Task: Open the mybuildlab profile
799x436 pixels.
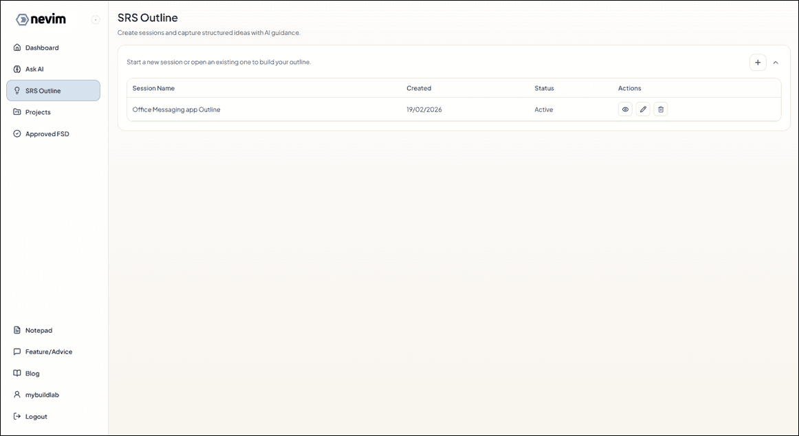Action: [x=42, y=395]
